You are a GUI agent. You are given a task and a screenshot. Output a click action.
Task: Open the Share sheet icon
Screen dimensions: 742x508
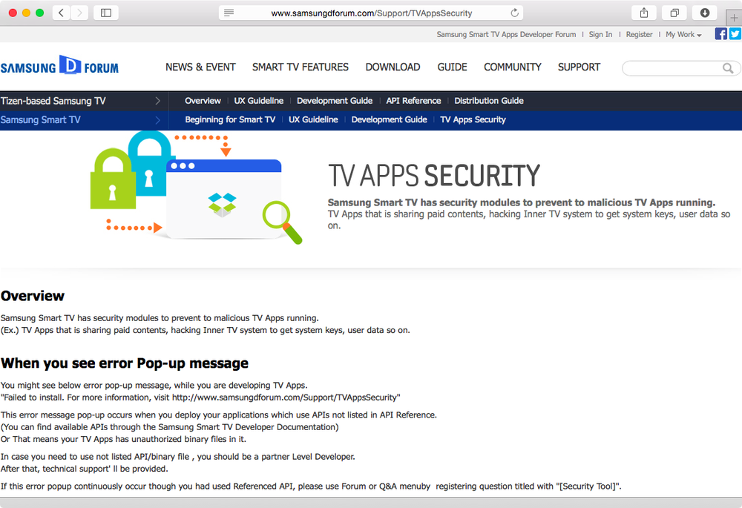point(644,13)
